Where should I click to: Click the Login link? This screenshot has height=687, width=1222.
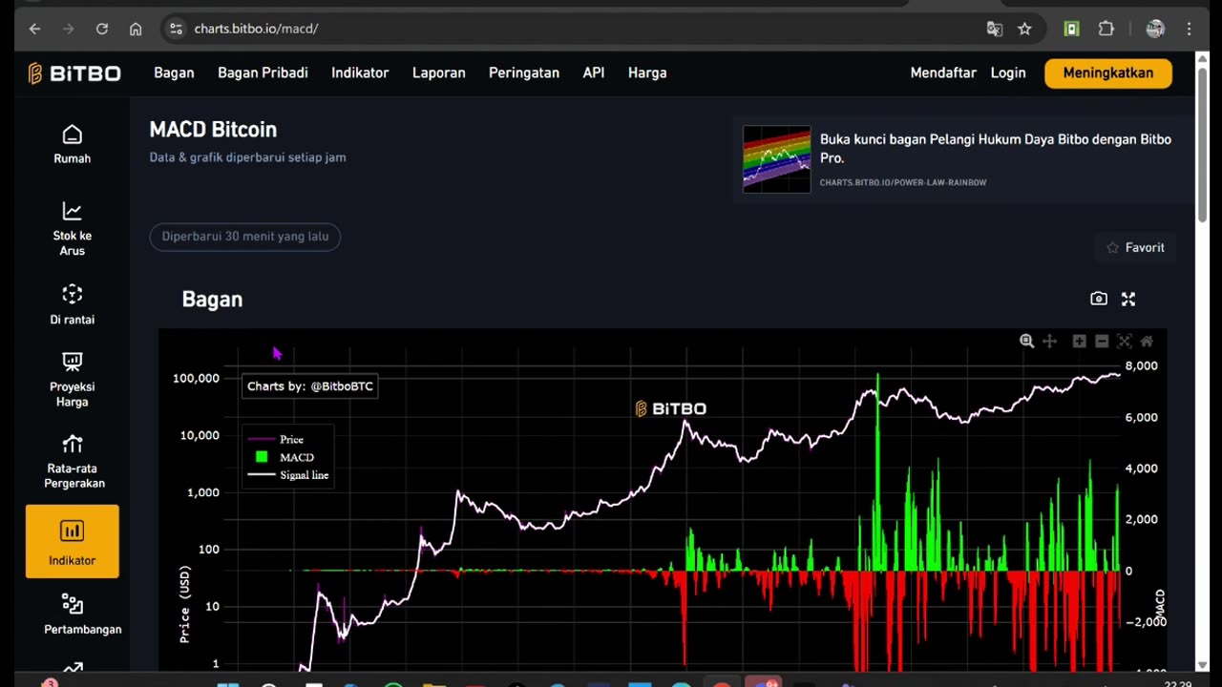click(x=1008, y=73)
